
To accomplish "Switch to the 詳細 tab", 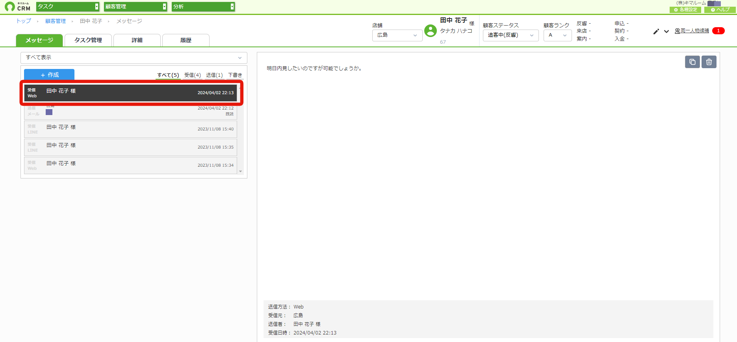I will click(137, 40).
